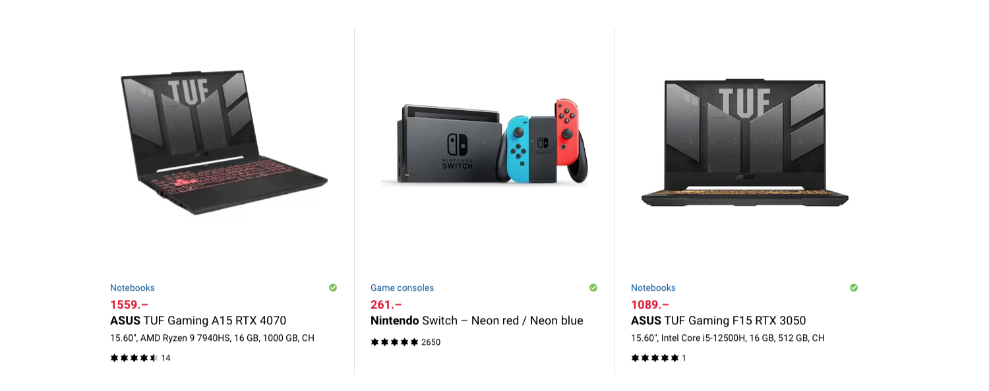Click star rating of TUF Gaming A15

134,358
